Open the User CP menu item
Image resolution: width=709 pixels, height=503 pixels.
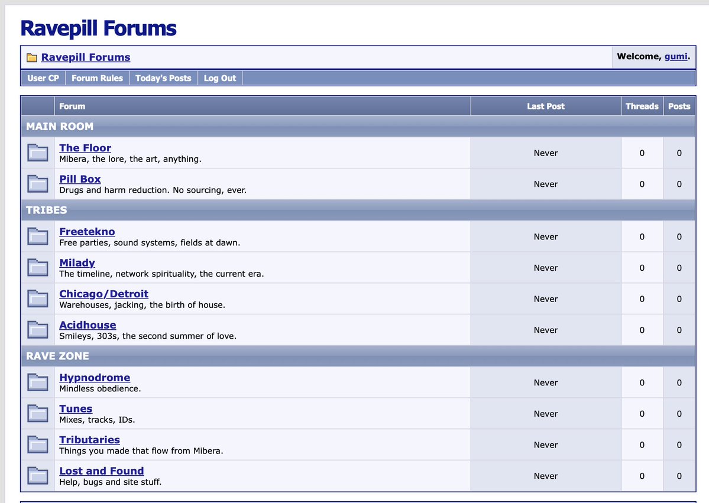pos(43,78)
